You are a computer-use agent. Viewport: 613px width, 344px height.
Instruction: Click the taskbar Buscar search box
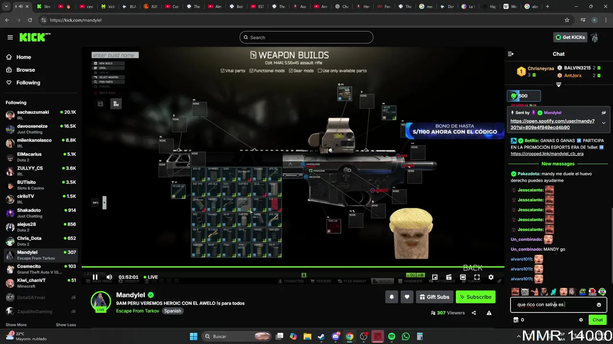tap(237, 336)
